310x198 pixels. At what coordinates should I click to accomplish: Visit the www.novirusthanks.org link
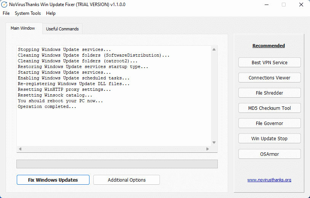[x=269, y=180]
